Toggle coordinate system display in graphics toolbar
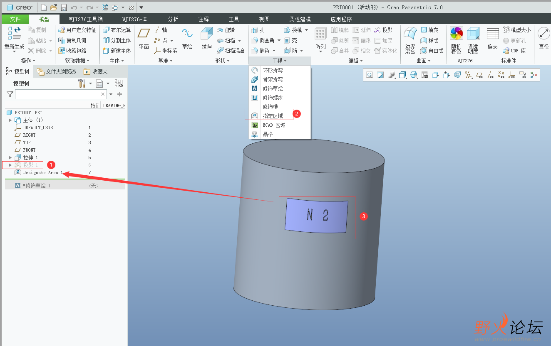Screen dimensions: 551x346 tap(512, 75)
